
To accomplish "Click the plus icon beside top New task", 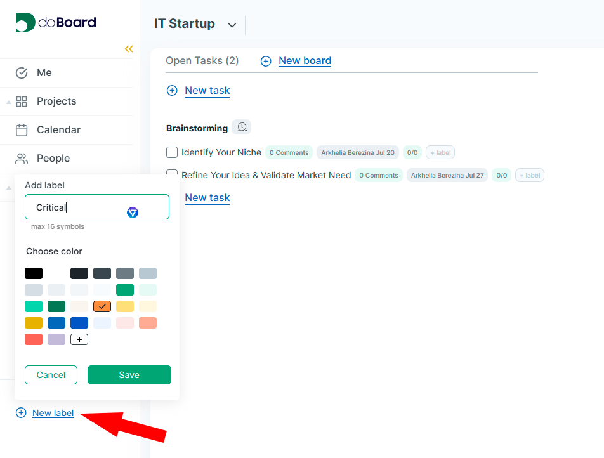I will point(172,91).
